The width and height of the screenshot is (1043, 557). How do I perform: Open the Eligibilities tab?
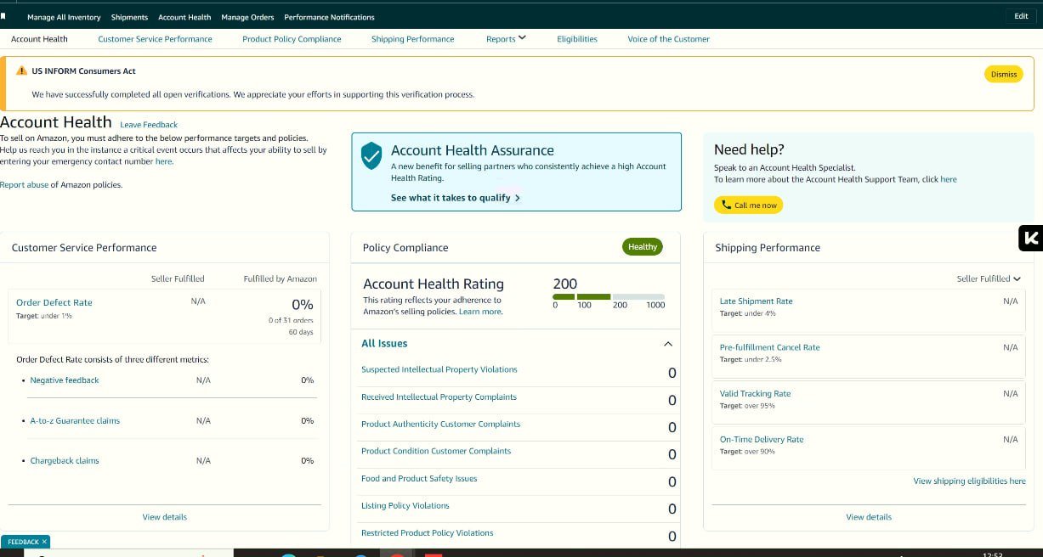click(577, 39)
